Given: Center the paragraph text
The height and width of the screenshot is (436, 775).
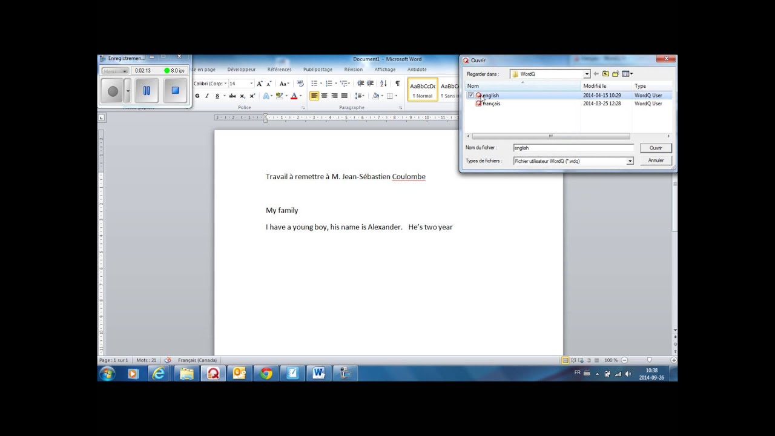Looking at the screenshot, I should [x=325, y=96].
